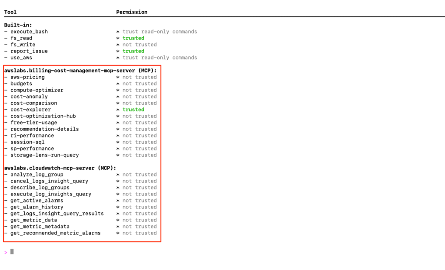445x270 pixels.
Task: Click the budgets tool name
Action: [x=21, y=84]
